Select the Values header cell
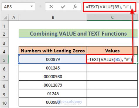 [x=112, y=51]
